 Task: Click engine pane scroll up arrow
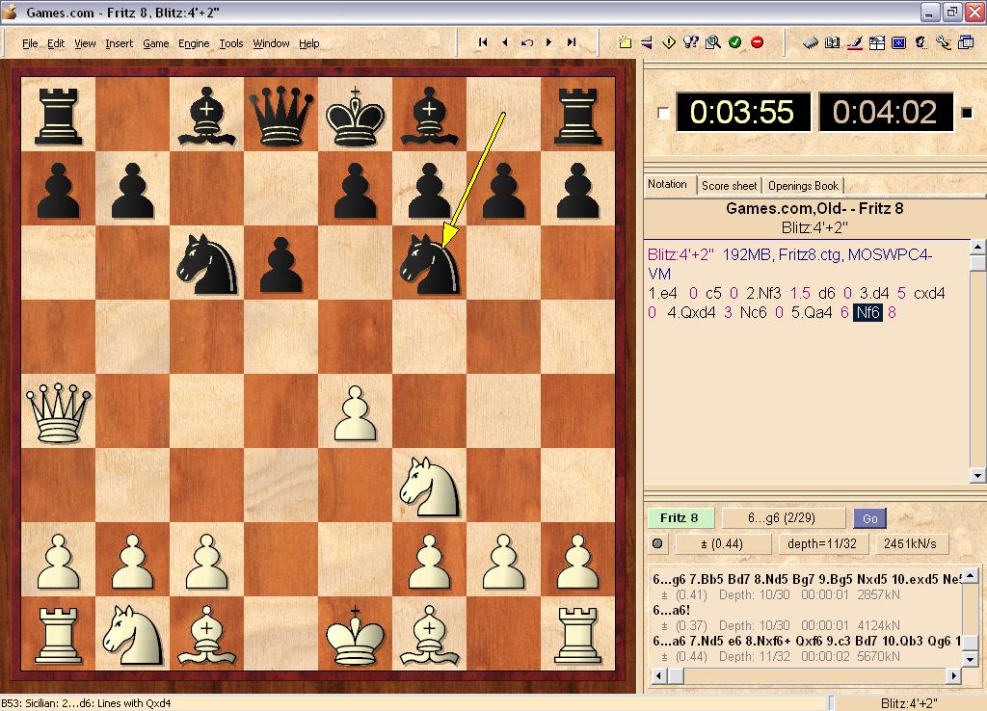tap(970, 575)
